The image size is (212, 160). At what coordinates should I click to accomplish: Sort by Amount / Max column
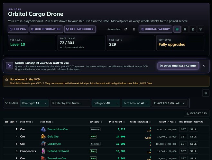coord(167,122)
